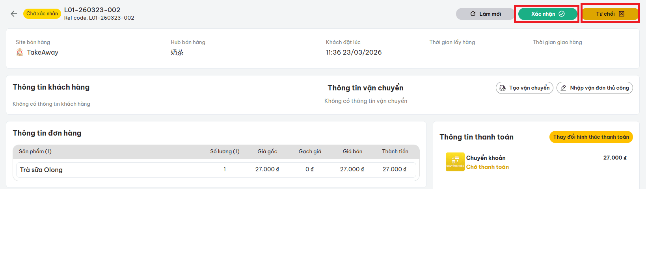This screenshot has height=279, width=646.
Task: Click the TakeAway site icon
Action: click(20, 52)
